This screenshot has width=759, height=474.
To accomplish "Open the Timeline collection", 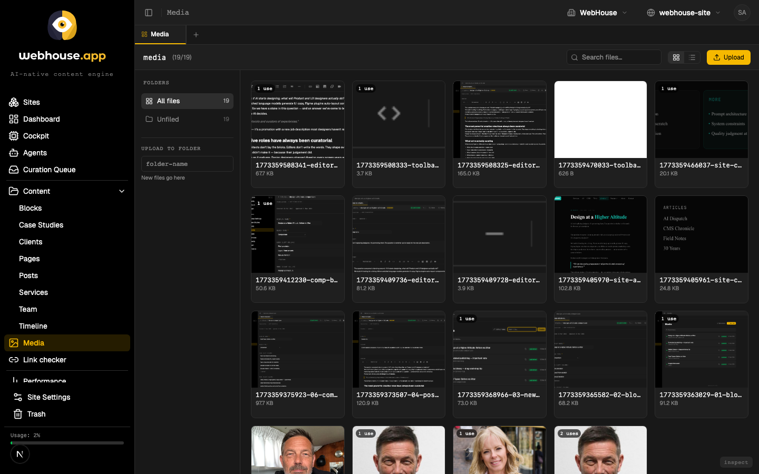I will tap(33, 326).
